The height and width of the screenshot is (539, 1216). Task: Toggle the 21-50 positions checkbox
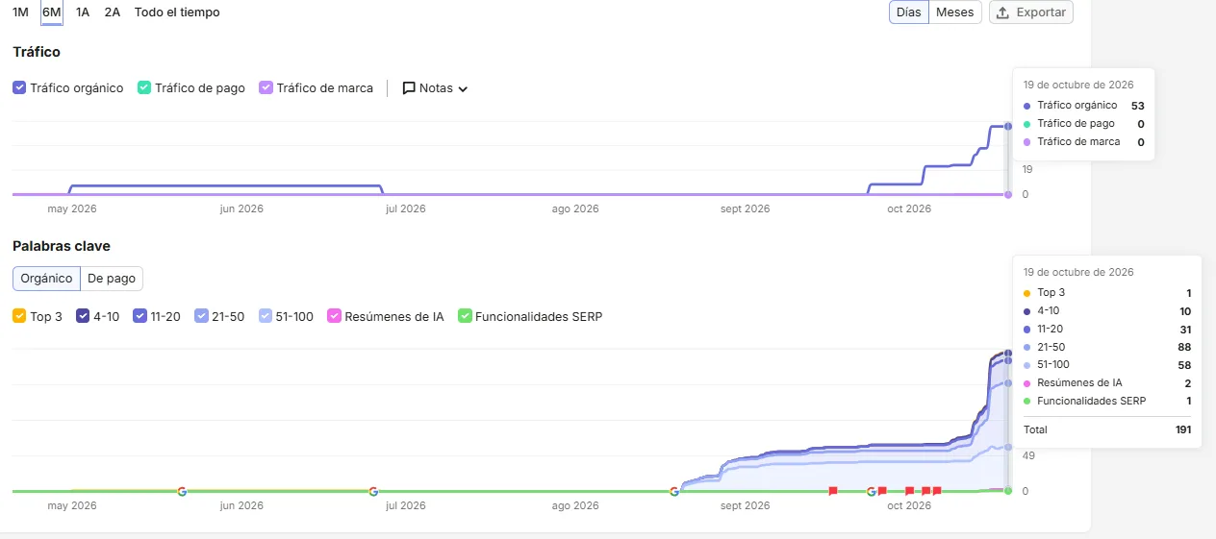[201, 316]
